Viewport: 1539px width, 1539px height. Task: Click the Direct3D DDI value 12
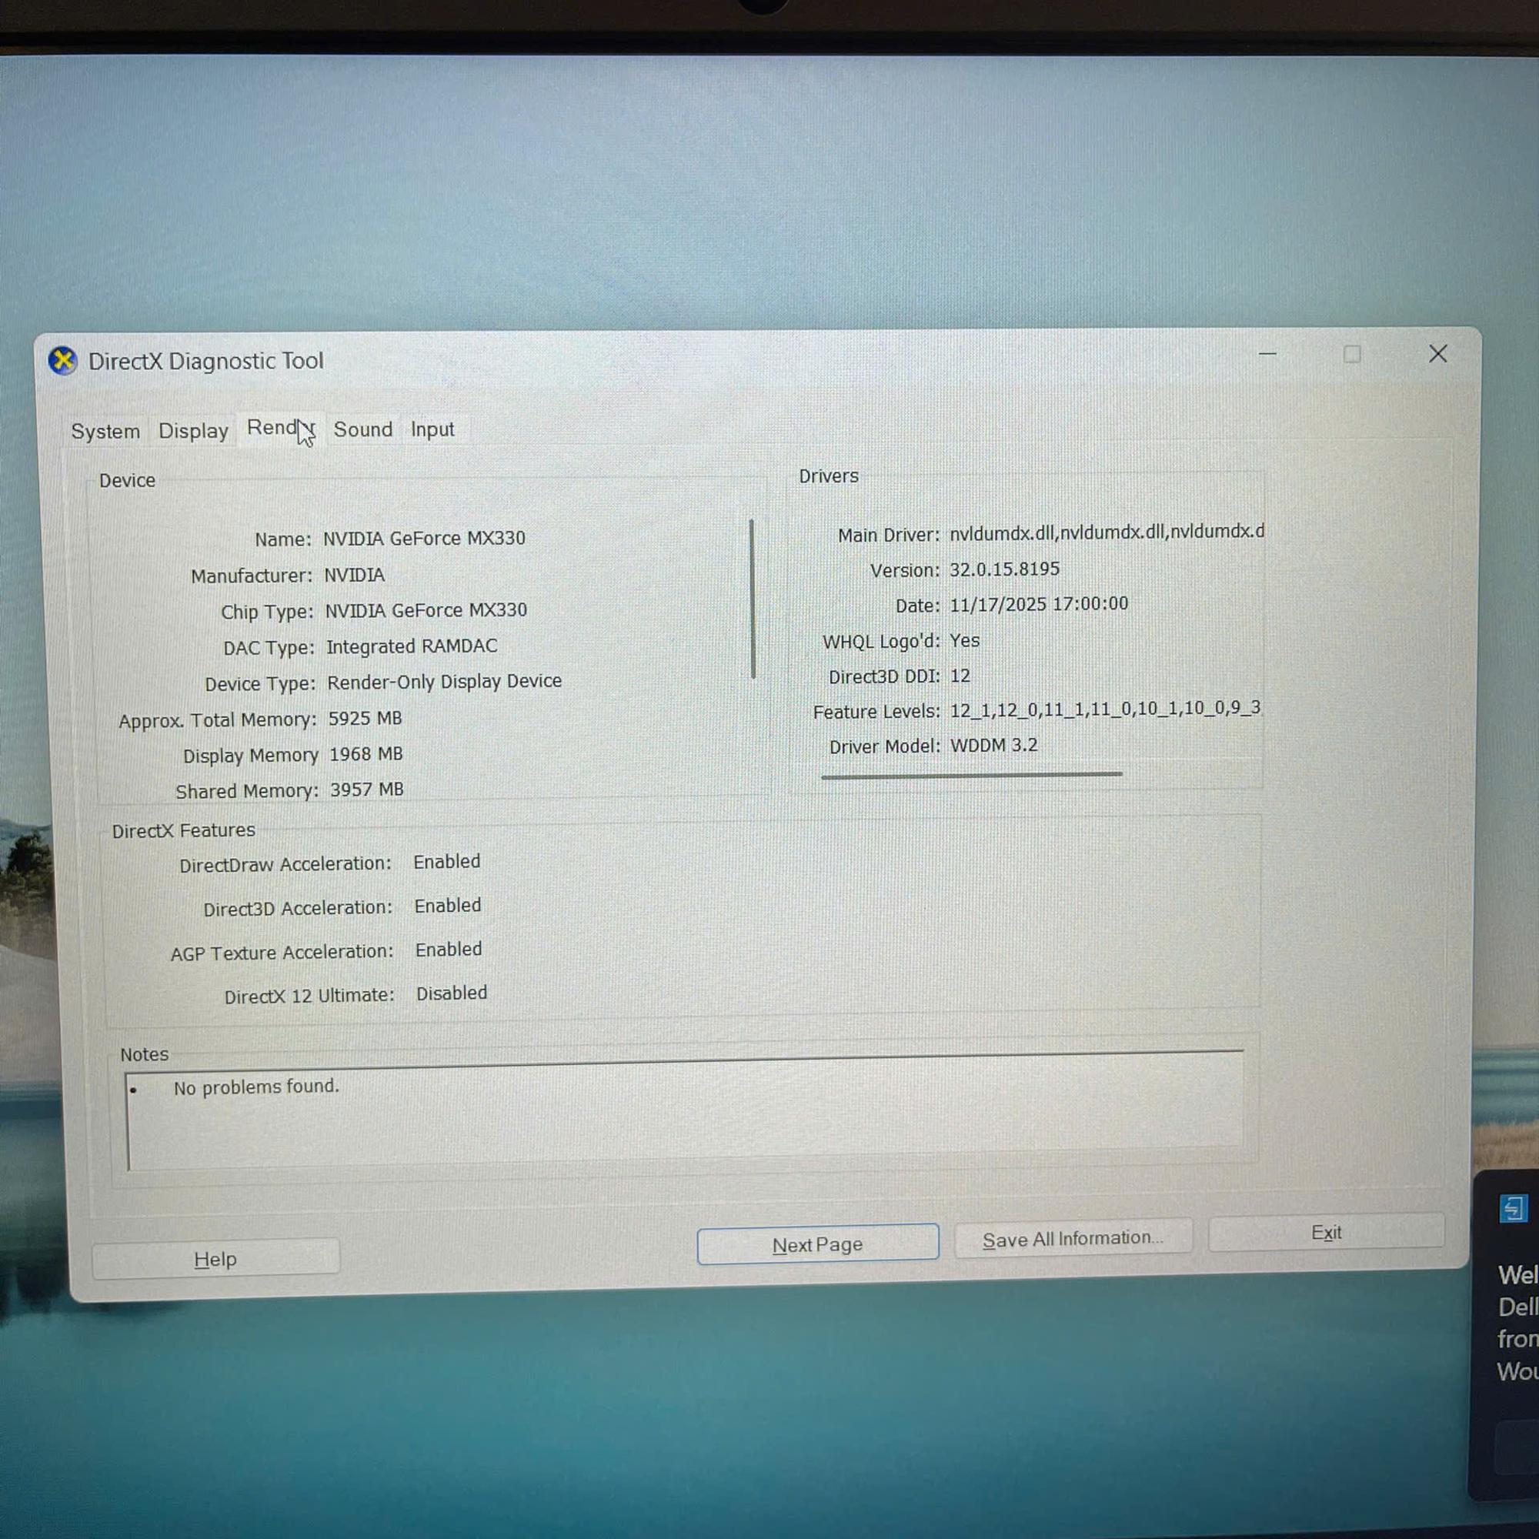pyautogui.click(x=960, y=676)
